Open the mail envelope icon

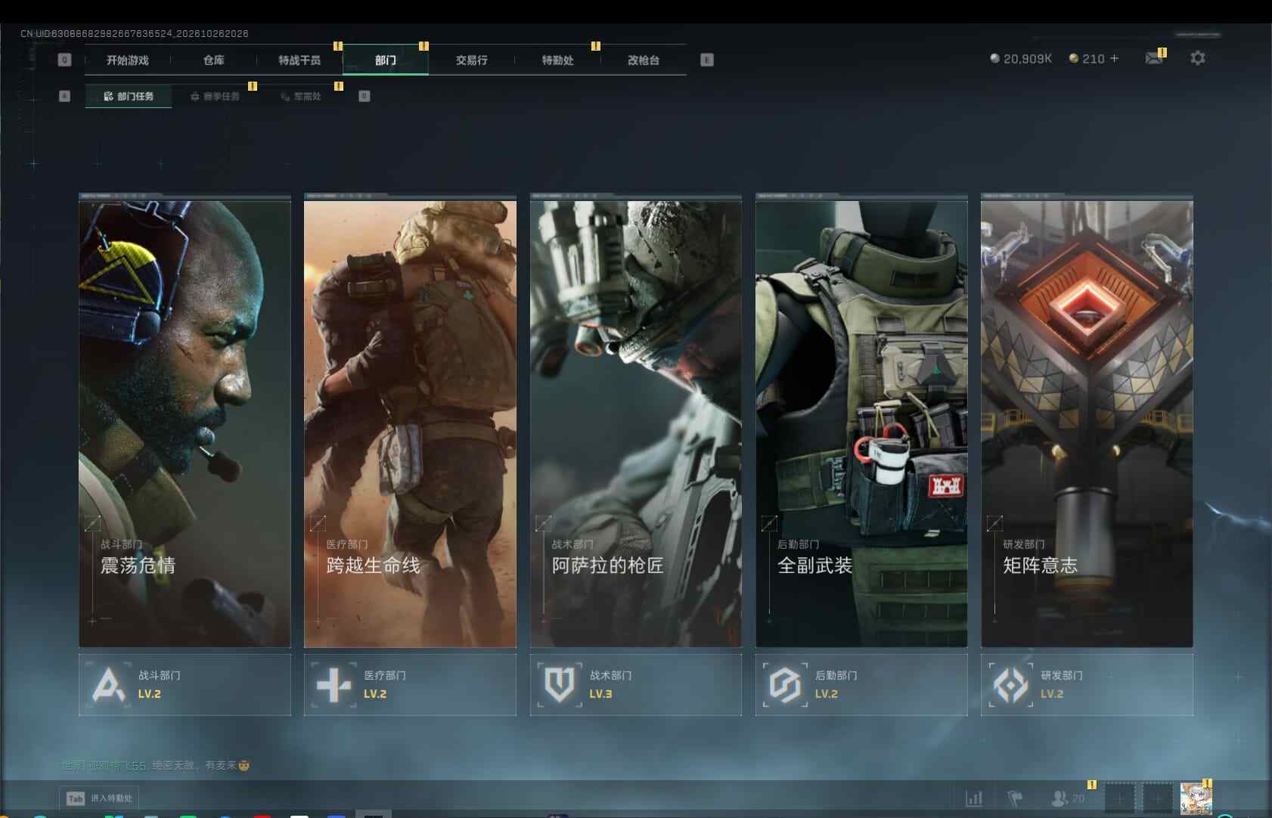tap(1154, 58)
